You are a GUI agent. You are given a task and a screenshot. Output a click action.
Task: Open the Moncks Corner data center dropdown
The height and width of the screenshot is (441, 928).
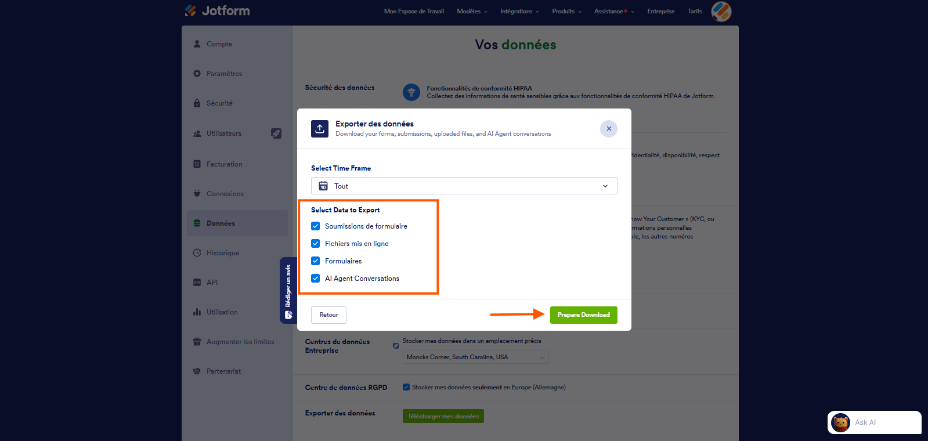(476, 357)
